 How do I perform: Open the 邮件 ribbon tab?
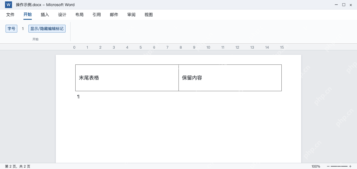coord(114,15)
